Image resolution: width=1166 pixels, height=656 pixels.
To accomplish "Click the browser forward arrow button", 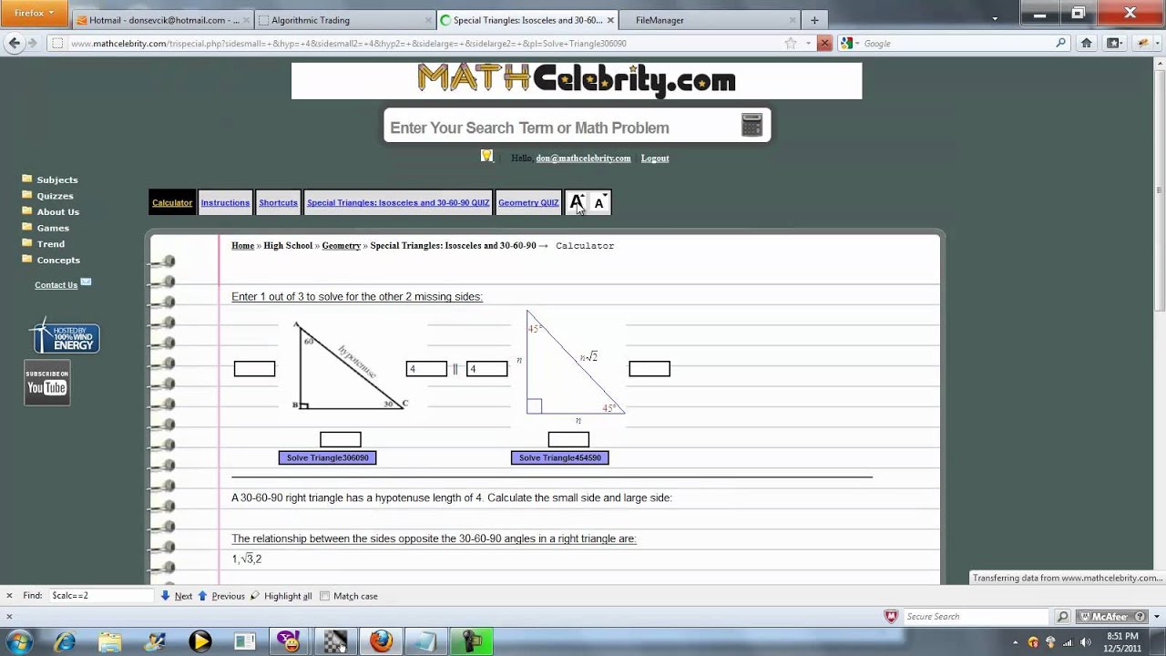I will [x=33, y=43].
